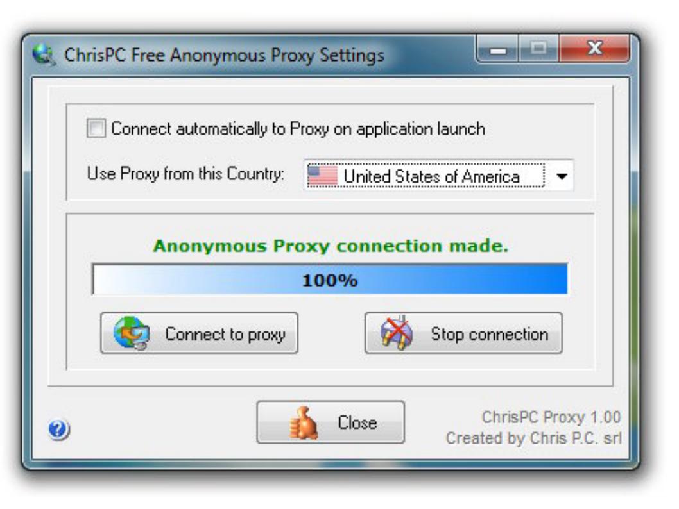Click the Anonymous Proxy connection made status text
This screenshot has width=679, height=509.
point(331,246)
